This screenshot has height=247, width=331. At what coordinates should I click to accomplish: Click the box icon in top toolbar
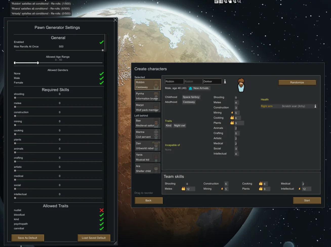click(230, 2)
